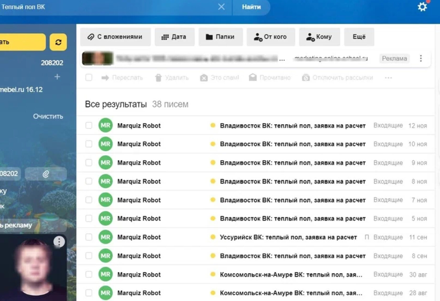Screen dimensions: 440x301
Task: Open the Дата filter
Action: click(x=175, y=37)
